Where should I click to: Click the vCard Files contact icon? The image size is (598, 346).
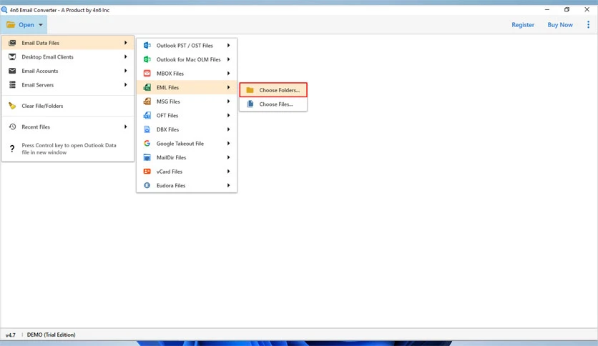coord(147,172)
